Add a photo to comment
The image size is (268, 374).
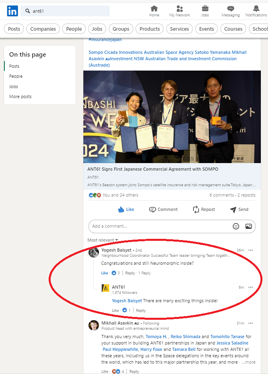248,226
